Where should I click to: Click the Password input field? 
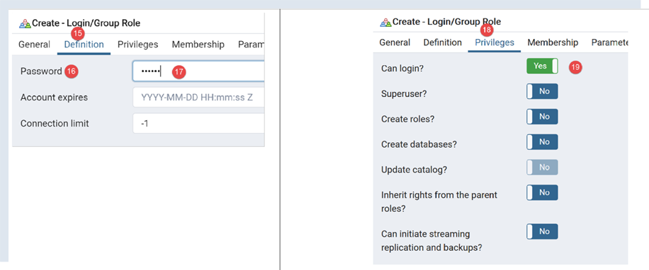point(198,71)
